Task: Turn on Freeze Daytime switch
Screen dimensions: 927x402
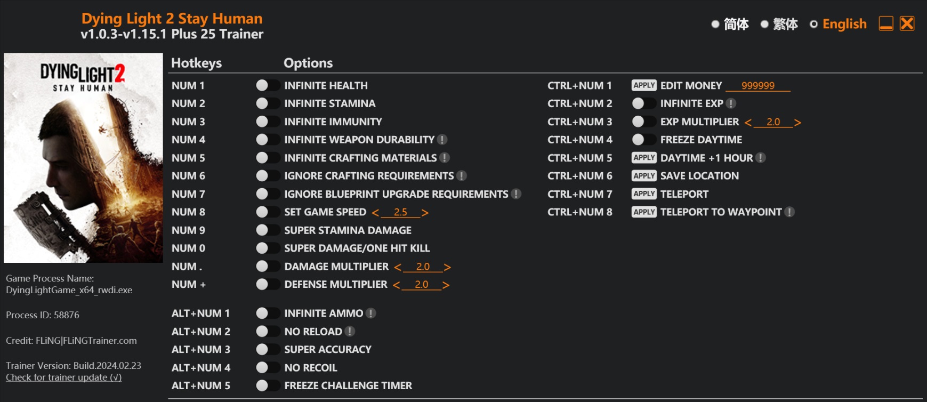Action: [644, 140]
